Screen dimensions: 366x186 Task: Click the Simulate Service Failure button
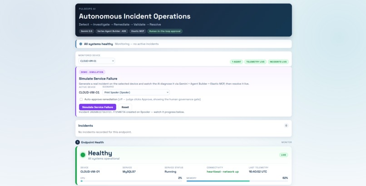pyautogui.click(x=98, y=107)
